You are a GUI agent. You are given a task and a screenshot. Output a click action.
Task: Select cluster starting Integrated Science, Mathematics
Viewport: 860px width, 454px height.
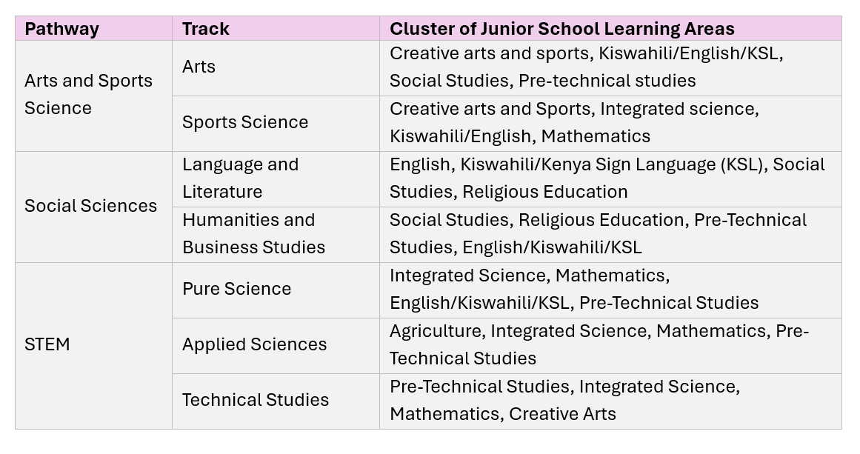[x=610, y=290]
